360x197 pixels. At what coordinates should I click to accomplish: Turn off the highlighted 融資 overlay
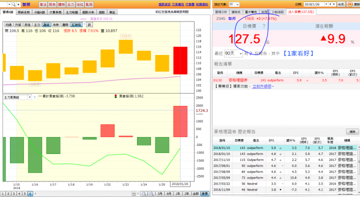coord(46,24)
